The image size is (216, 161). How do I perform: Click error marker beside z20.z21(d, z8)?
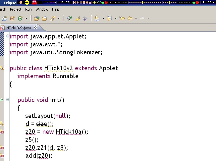click(2, 148)
